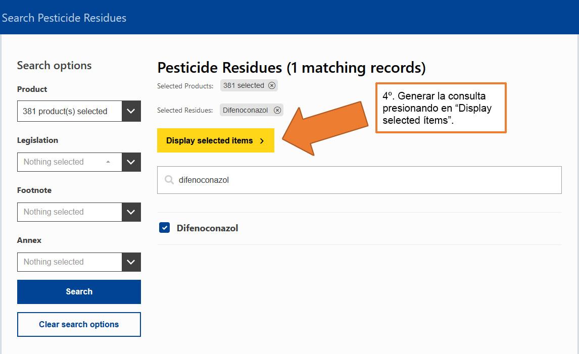
Task: Remove the Difenoconazol selected residue chip
Action: [277, 110]
